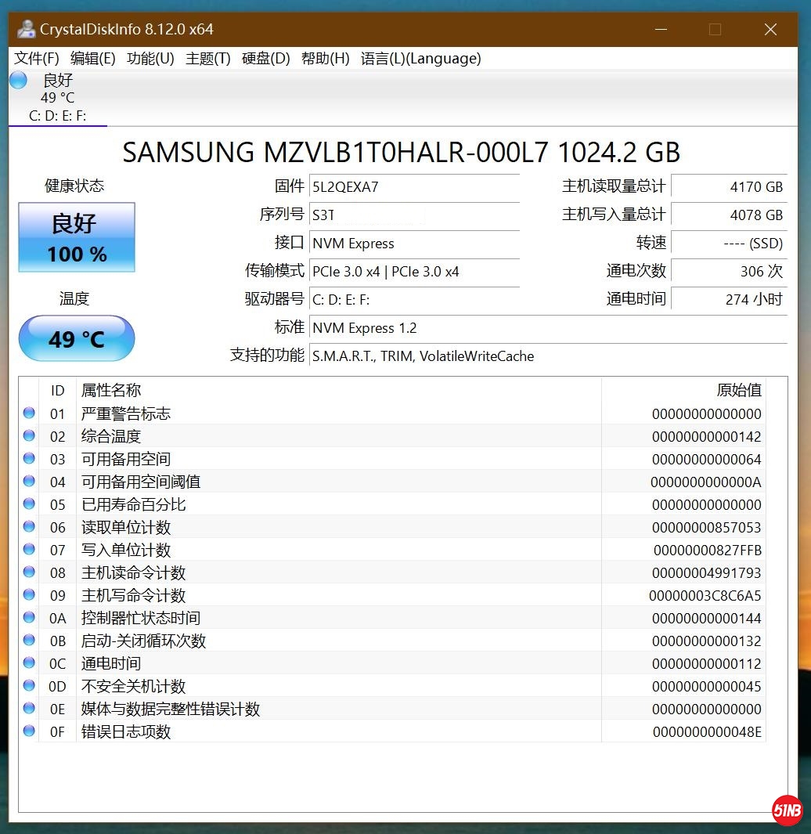
Task: Click the 属性名称 column header
Action: coord(111,390)
